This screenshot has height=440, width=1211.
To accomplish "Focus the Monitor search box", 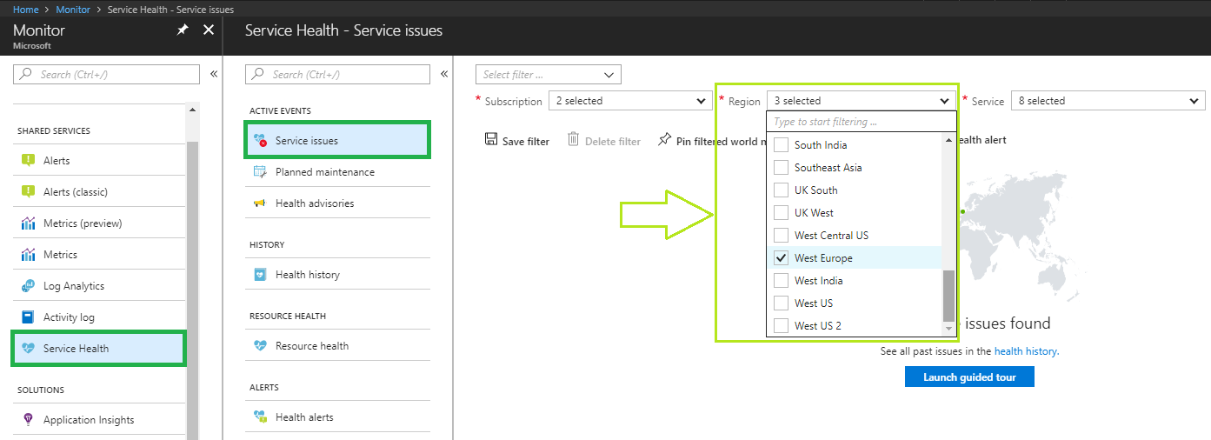I will point(106,75).
